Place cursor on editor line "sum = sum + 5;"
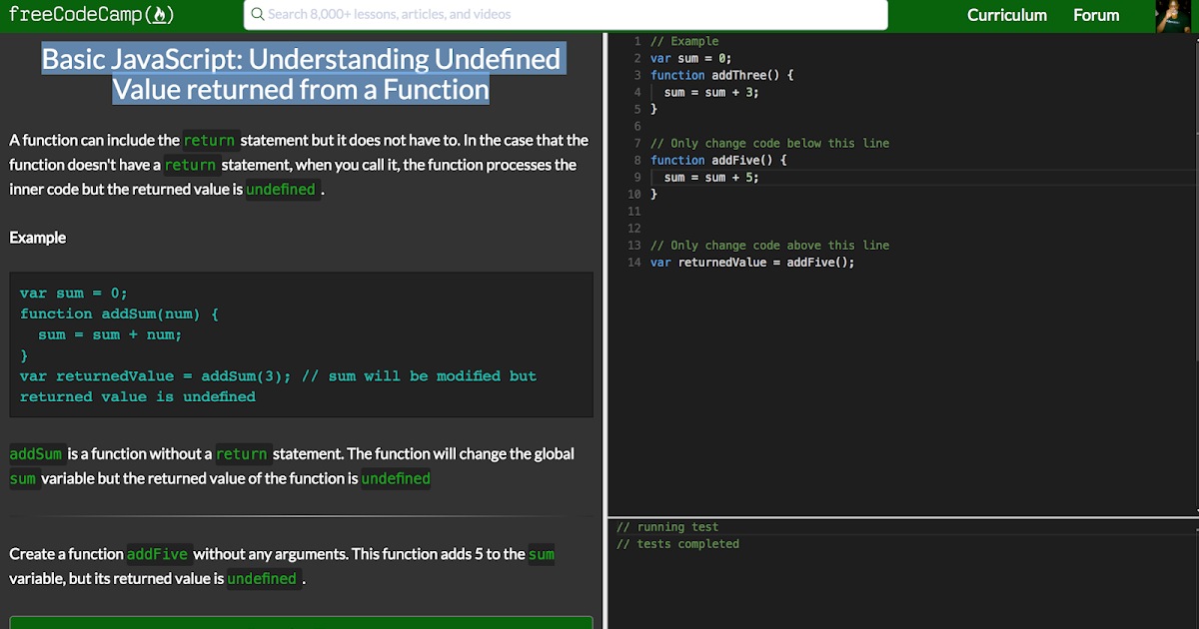 coord(711,178)
